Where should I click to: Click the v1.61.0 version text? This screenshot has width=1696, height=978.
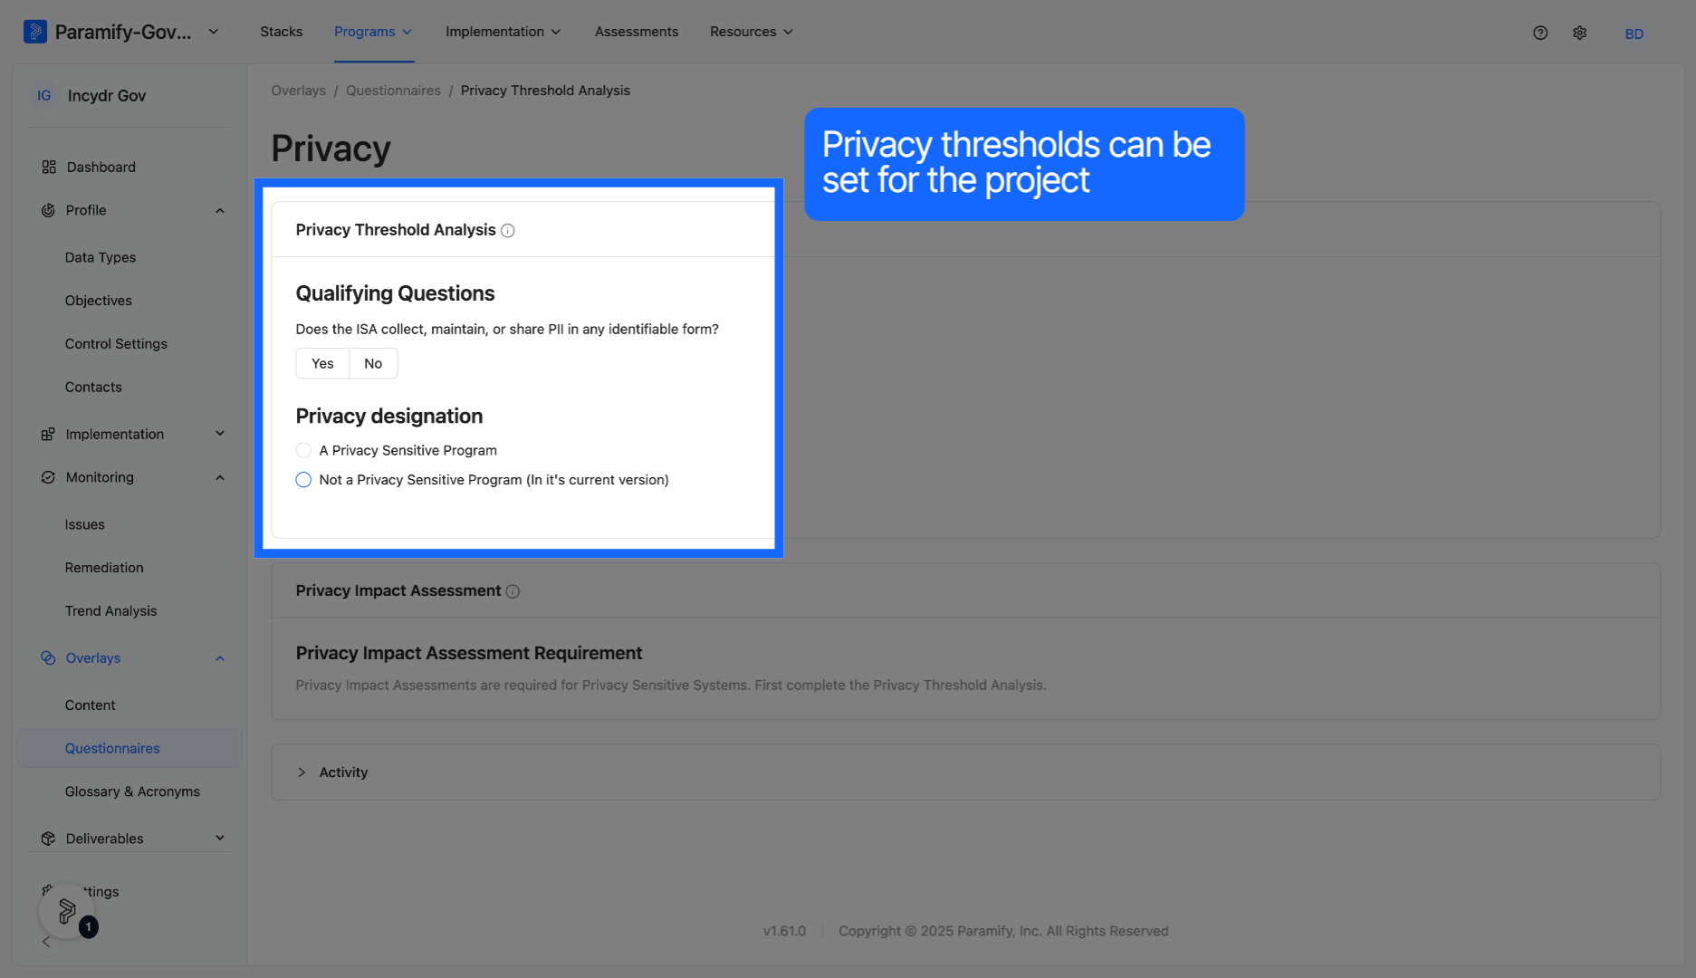tap(784, 931)
